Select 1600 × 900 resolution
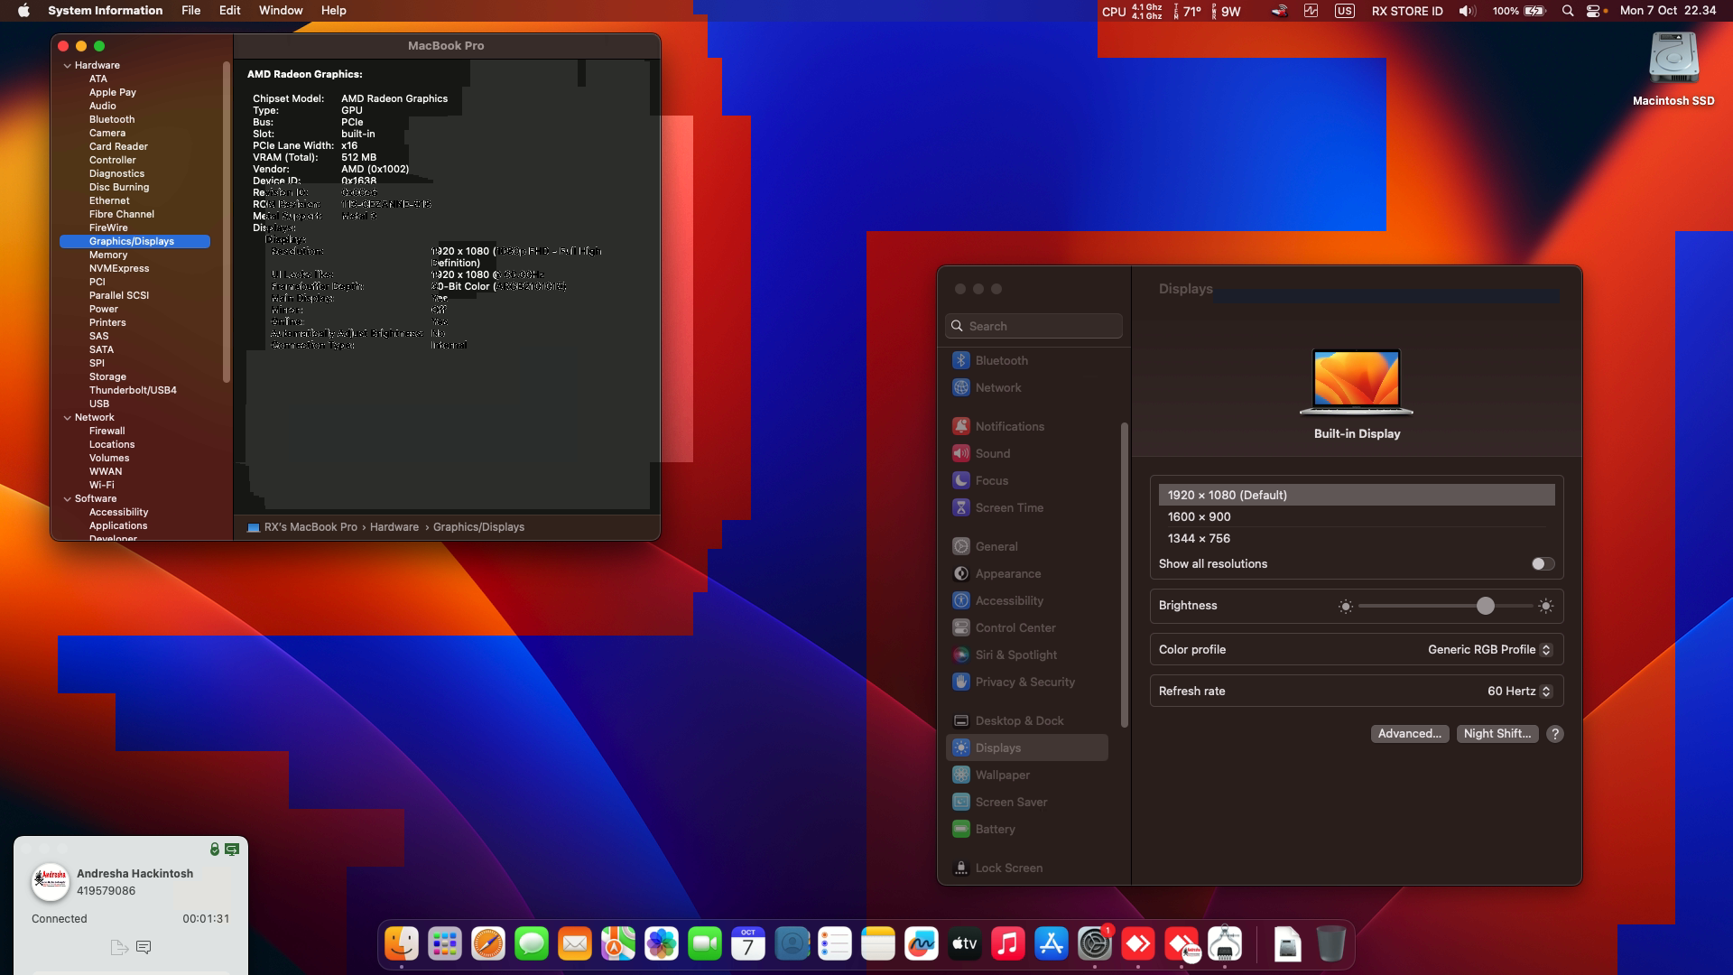Viewport: 1733px width, 975px height. click(x=1357, y=517)
